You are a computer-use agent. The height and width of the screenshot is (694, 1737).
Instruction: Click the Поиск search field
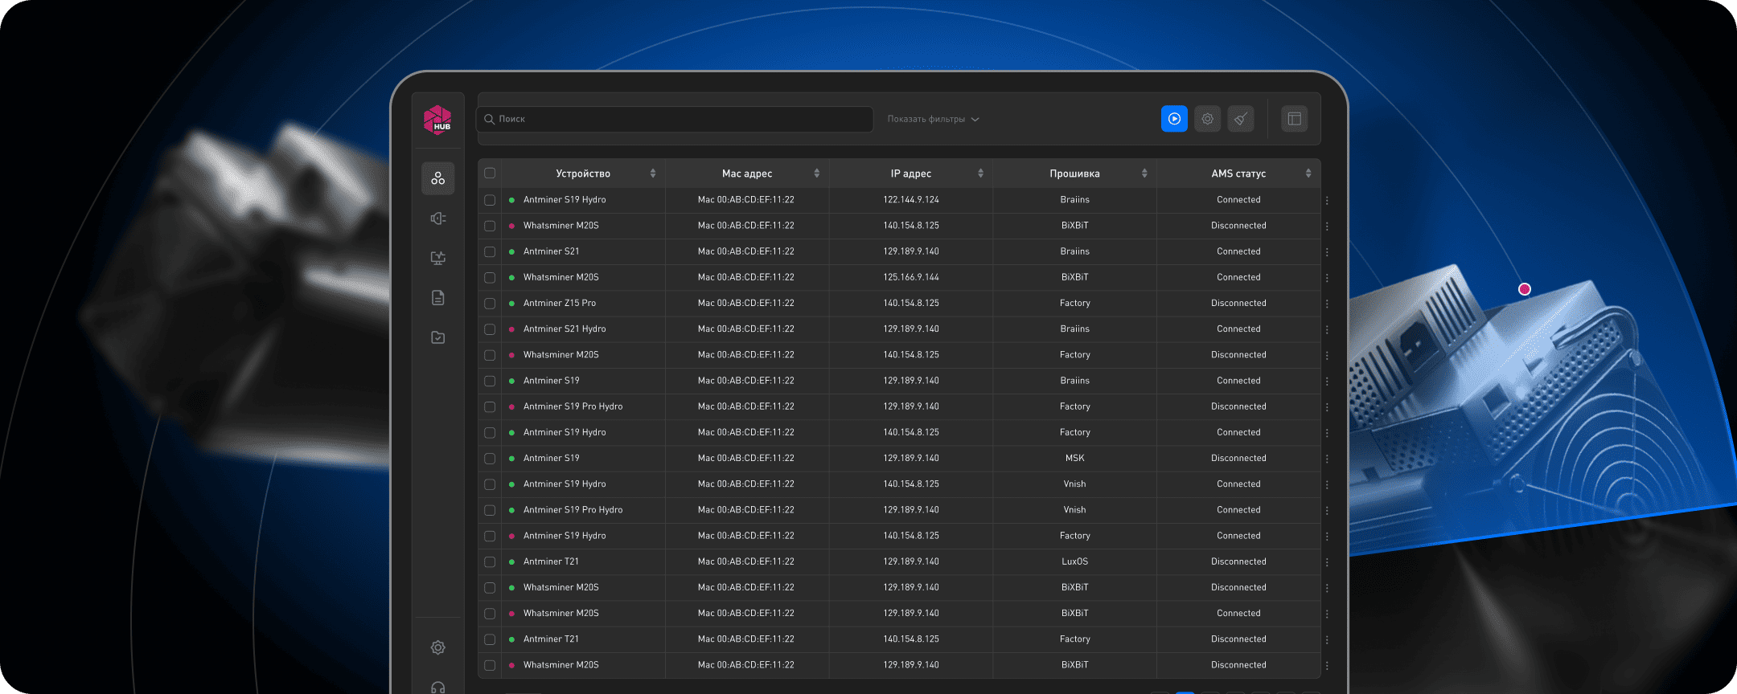pos(675,119)
